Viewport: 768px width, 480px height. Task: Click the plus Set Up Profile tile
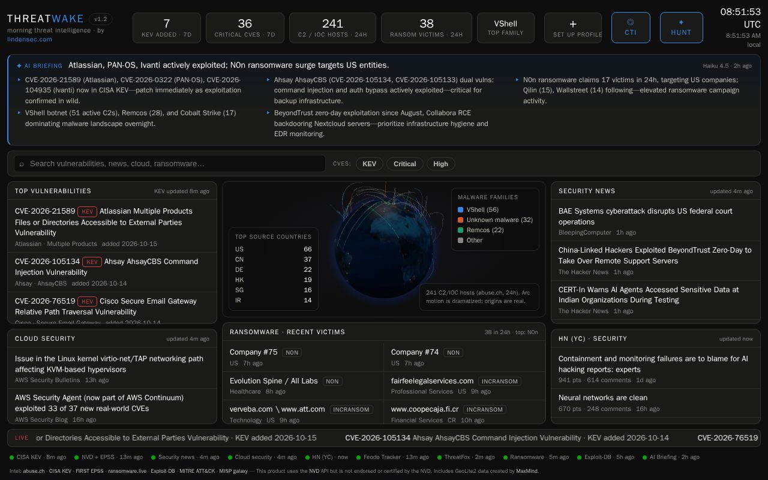pyautogui.click(x=573, y=28)
